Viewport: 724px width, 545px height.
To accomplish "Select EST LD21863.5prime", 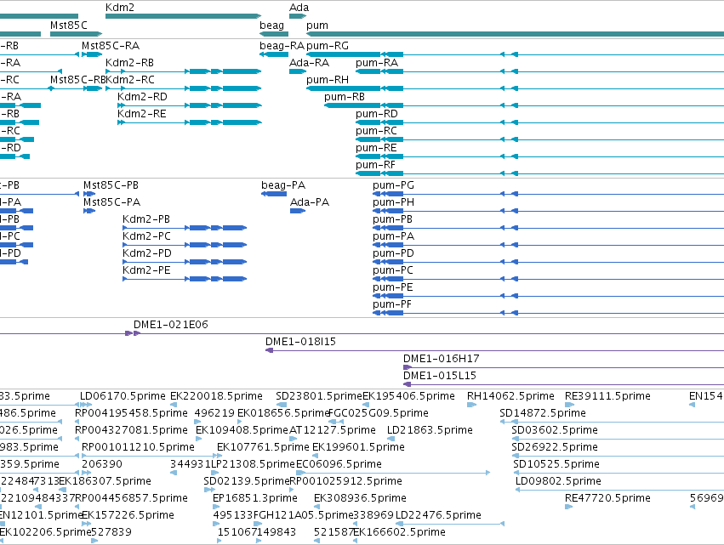I will tap(430, 430).
